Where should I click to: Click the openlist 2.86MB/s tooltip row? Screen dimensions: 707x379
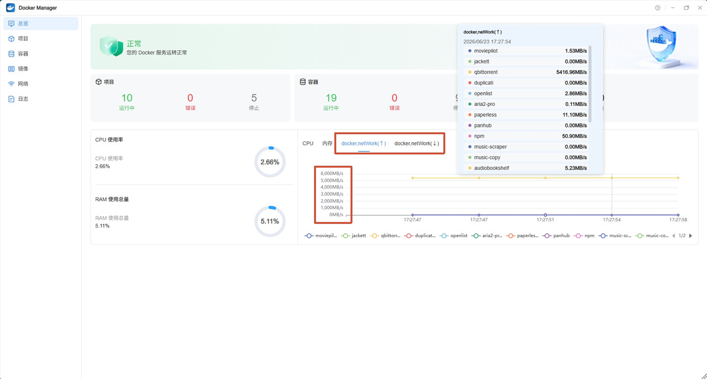526,94
